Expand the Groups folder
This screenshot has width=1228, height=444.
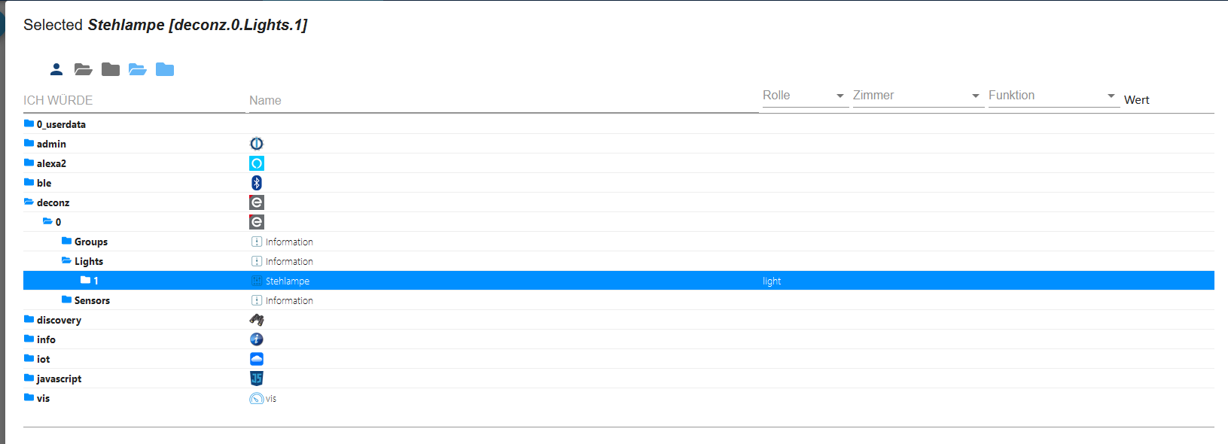tap(67, 242)
